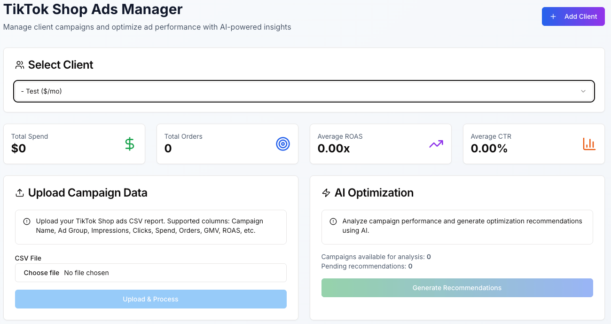Click the subtitle about AI-powered insights
Image resolution: width=611 pixels, height=324 pixels.
[147, 27]
